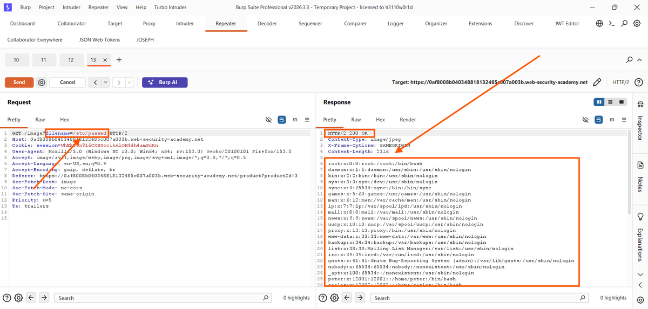Open Response search settings gear

335,298
